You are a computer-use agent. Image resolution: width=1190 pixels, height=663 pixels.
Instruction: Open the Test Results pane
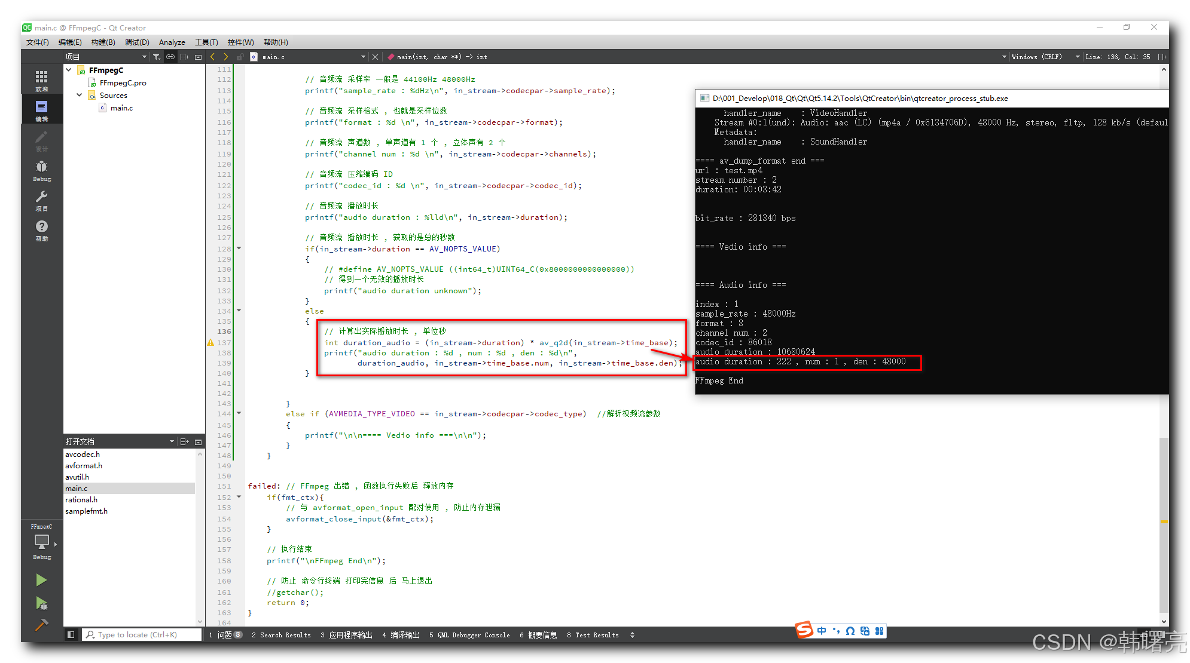pos(593,635)
